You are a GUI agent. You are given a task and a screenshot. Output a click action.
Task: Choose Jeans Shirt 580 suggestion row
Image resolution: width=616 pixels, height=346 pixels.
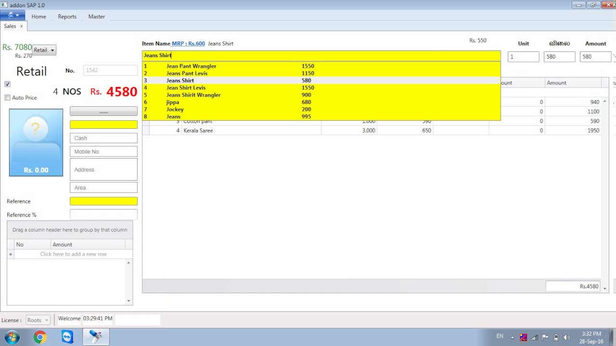[x=321, y=80]
